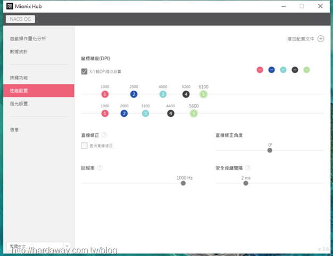
Task: Select X-axis DPI marker 4 at 5200
Action: [x=186, y=94]
